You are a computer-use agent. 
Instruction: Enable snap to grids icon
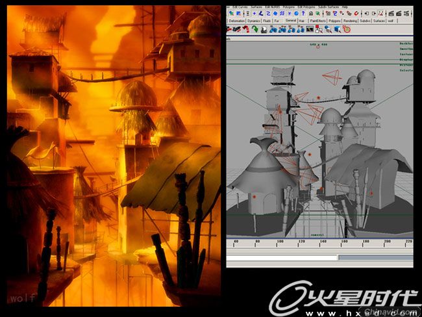point(328,14)
